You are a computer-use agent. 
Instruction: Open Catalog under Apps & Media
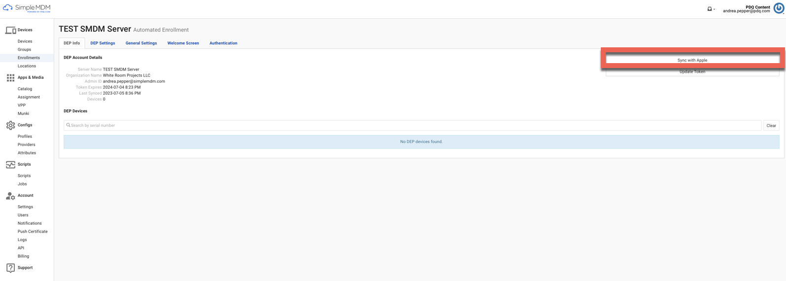[x=25, y=89]
